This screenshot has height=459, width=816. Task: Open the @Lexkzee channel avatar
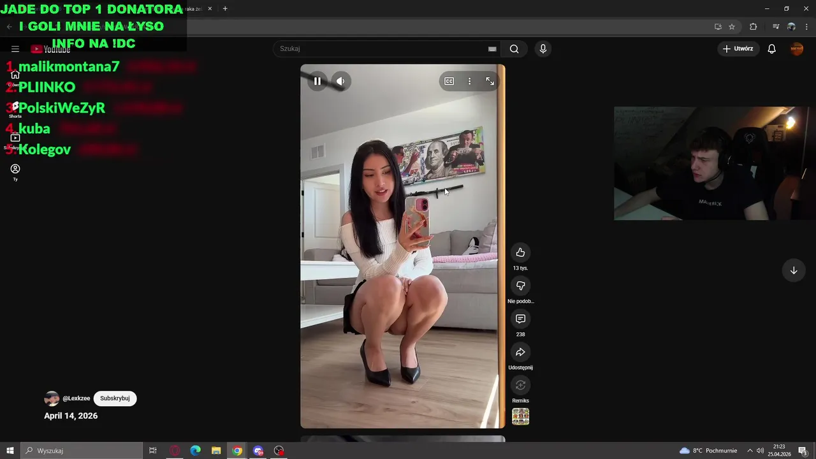click(52, 398)
